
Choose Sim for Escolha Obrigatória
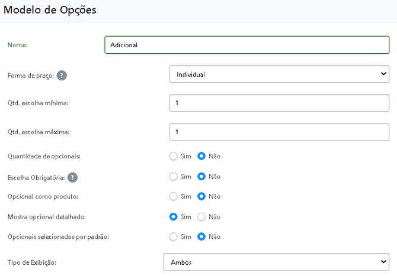(174, 177)
